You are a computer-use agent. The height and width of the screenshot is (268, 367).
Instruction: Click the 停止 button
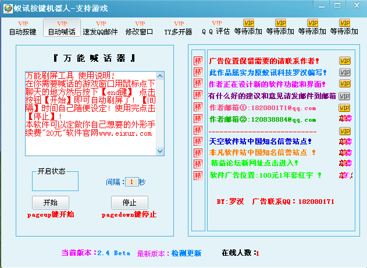click(130, 203)
